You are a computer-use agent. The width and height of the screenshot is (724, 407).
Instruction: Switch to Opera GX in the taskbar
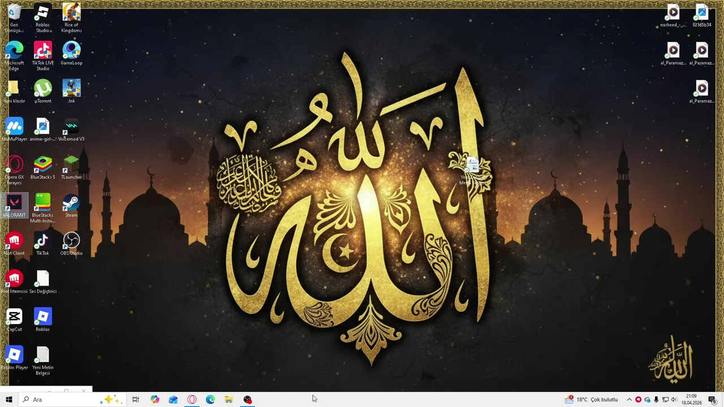tap(192, 400)
